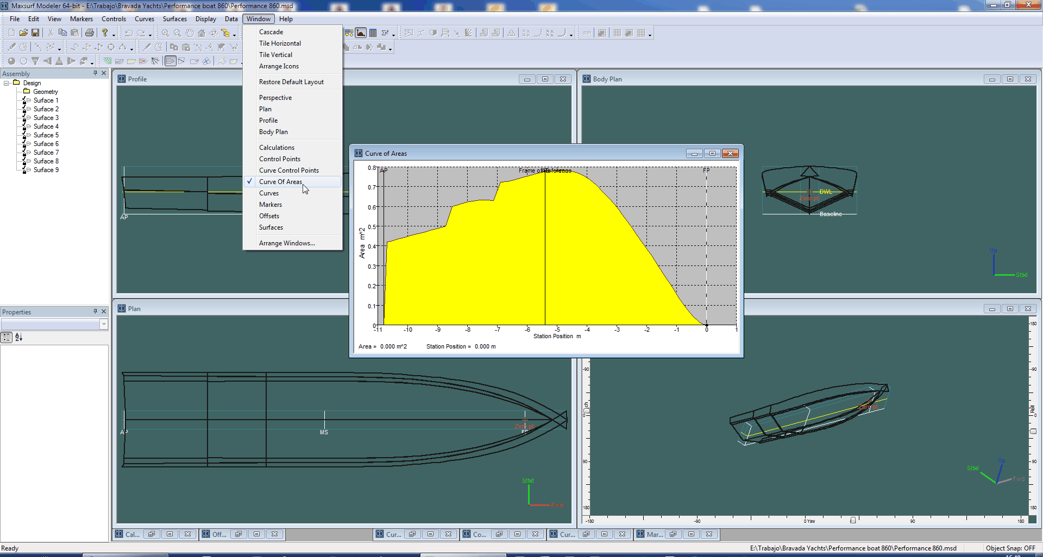This screenshot has width=1043, height=557.
Task: Maximize the Body Plan view window
Action: click(1010, 79)
